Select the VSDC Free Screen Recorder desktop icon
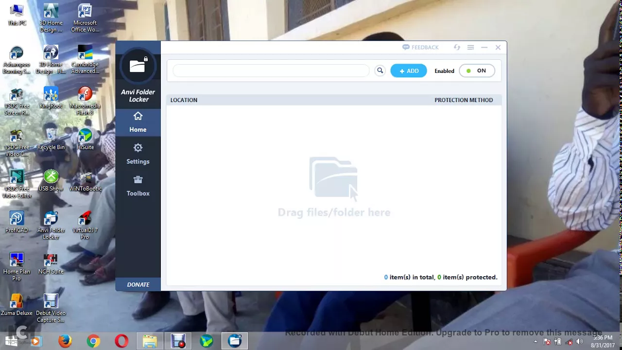Viewport: 622px width, 350px height. click(x=17, y=101)
